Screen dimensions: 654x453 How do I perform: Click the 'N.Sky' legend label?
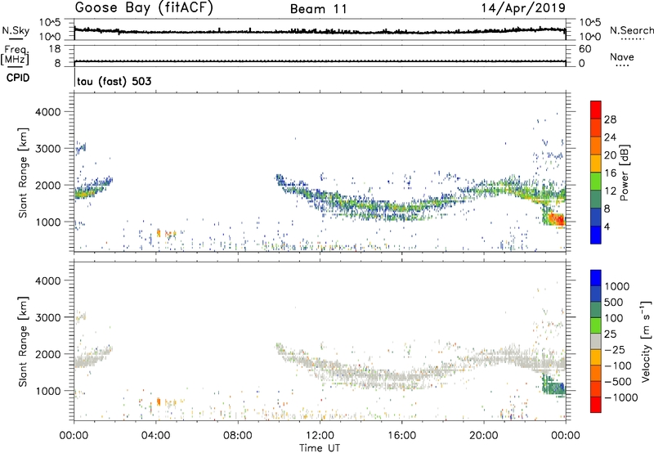tap(16, 30)
